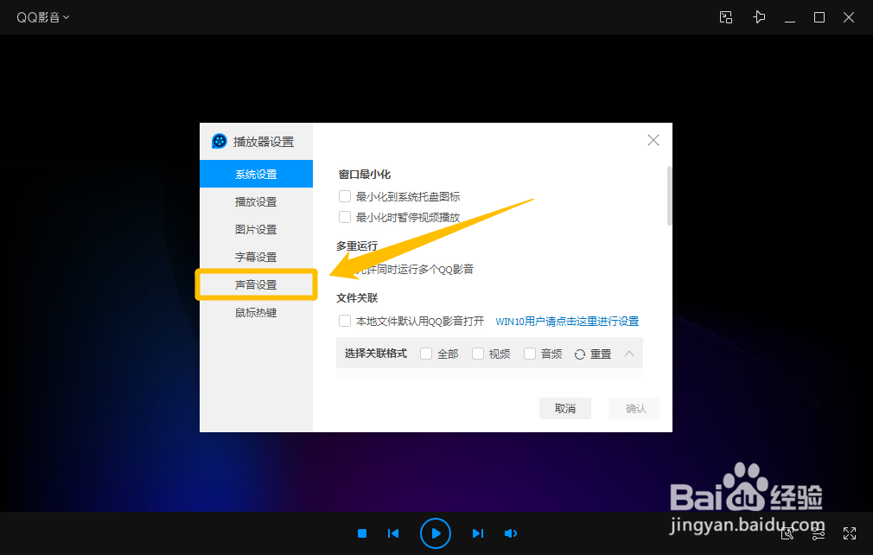
Task: Open the WIN10用户请点击这里进行设置 link
Action: click(x=567, y=322)
